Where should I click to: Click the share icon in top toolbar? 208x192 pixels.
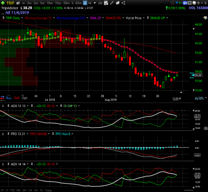click(x=123, y=3)
